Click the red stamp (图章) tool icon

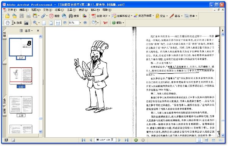51,16
